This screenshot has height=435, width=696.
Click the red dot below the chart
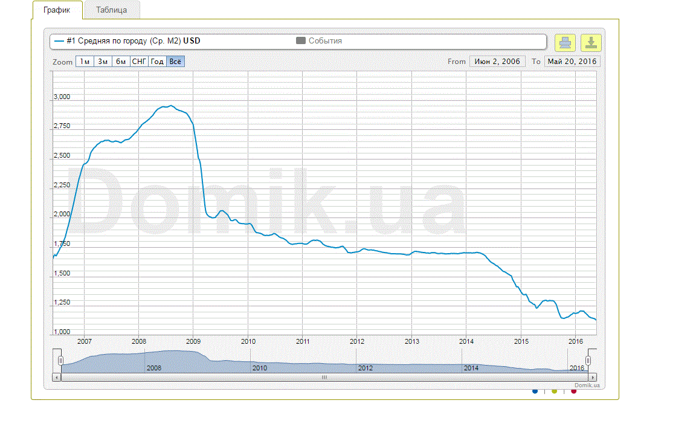(x=574, y=391)
